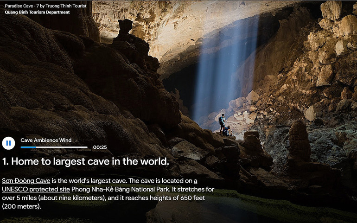357x223 pixels.
Task: Click the "(200 meters)" text
Action: coord(21,206)
